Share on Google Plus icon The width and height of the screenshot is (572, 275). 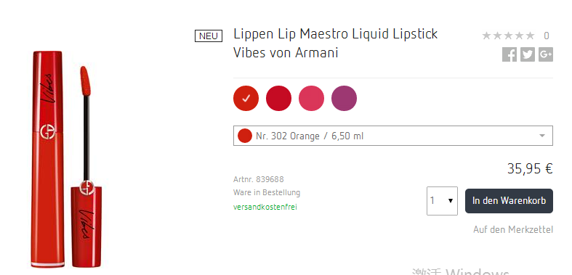pyautogui.click(x=546, y=54)
